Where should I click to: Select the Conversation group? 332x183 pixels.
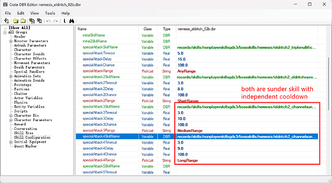pos(26,129)
